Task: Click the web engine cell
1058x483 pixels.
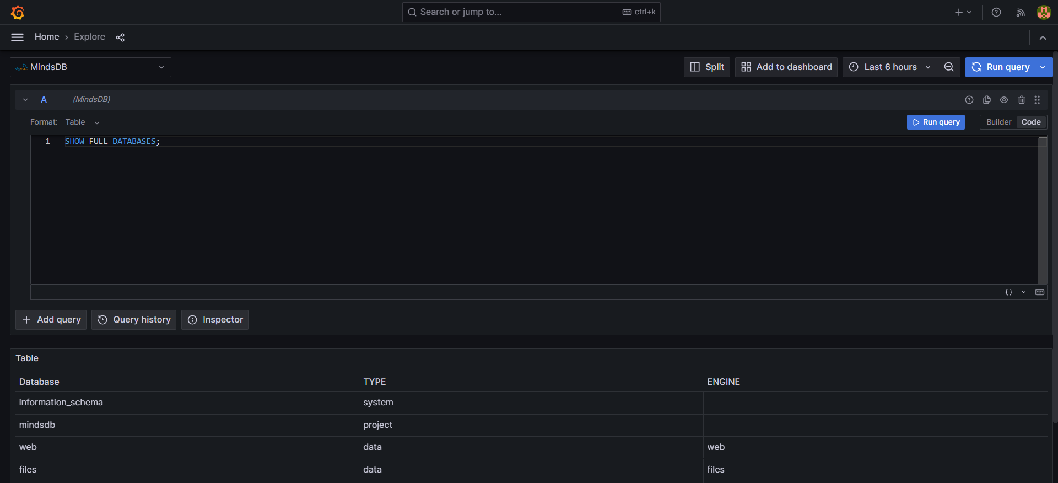Action: (876, 447)
